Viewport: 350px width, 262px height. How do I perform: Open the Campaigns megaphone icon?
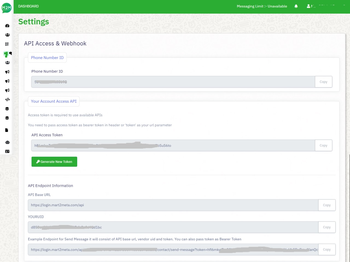point(7,72)
